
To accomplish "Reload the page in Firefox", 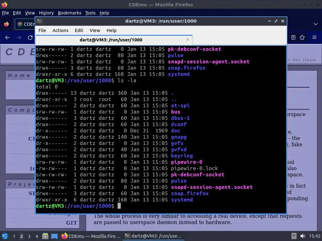I will coord(30,38).
